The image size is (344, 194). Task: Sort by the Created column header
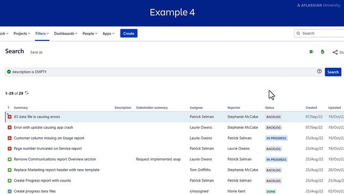(311, 108)
